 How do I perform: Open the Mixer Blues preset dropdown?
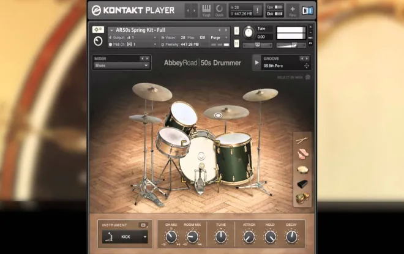[122, 65]
